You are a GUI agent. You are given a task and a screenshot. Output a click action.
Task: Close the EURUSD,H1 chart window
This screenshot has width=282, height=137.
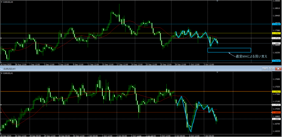(x=278, y=68)
